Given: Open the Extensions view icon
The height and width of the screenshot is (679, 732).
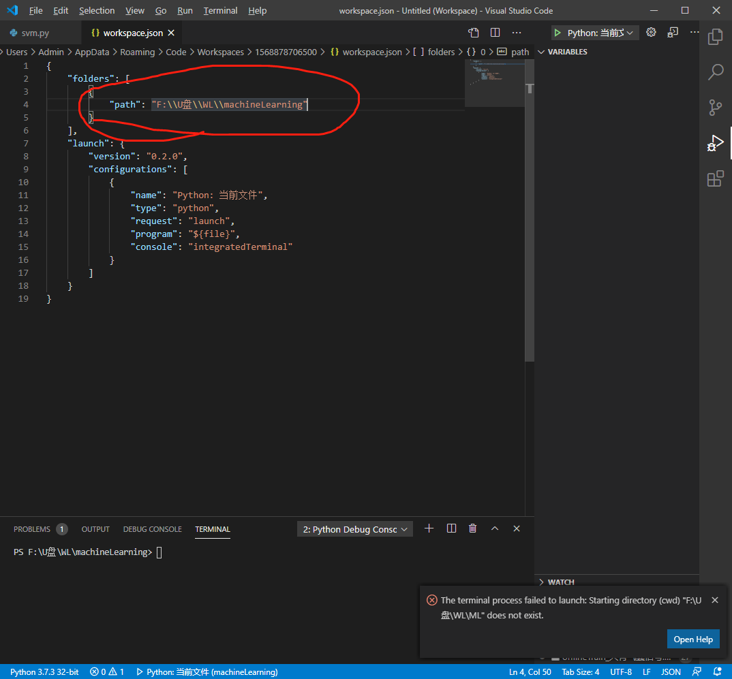Looking at the screenshot, I should (x=716, y=178).
